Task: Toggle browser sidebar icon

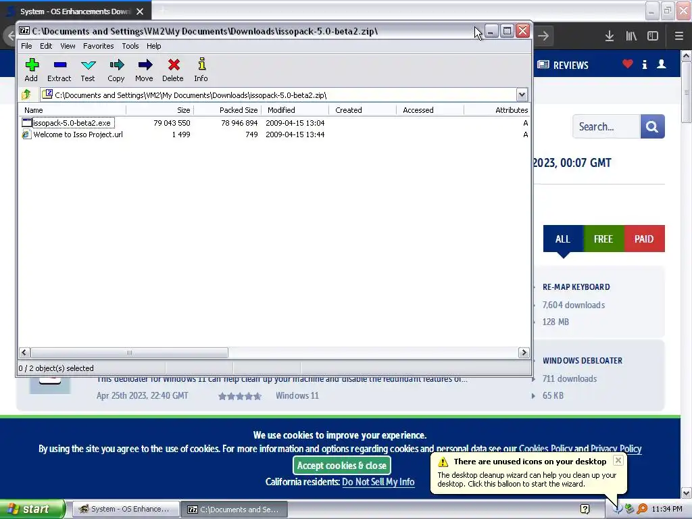Action: tap(653, 36)
